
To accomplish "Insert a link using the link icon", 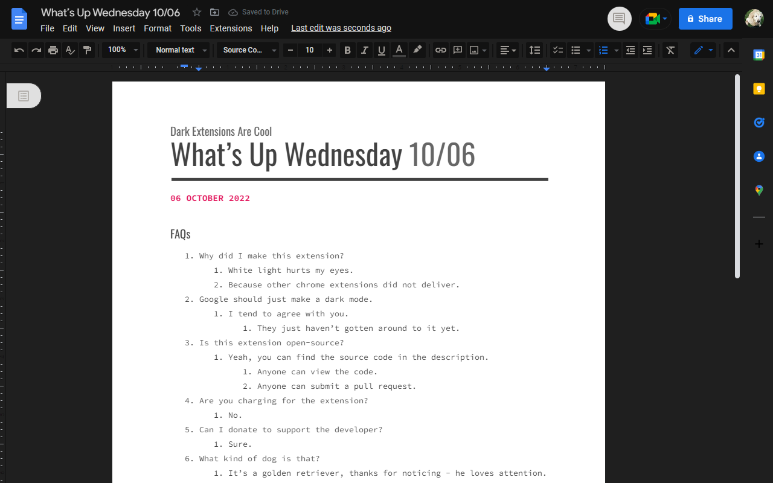I will tap(440, 50).
